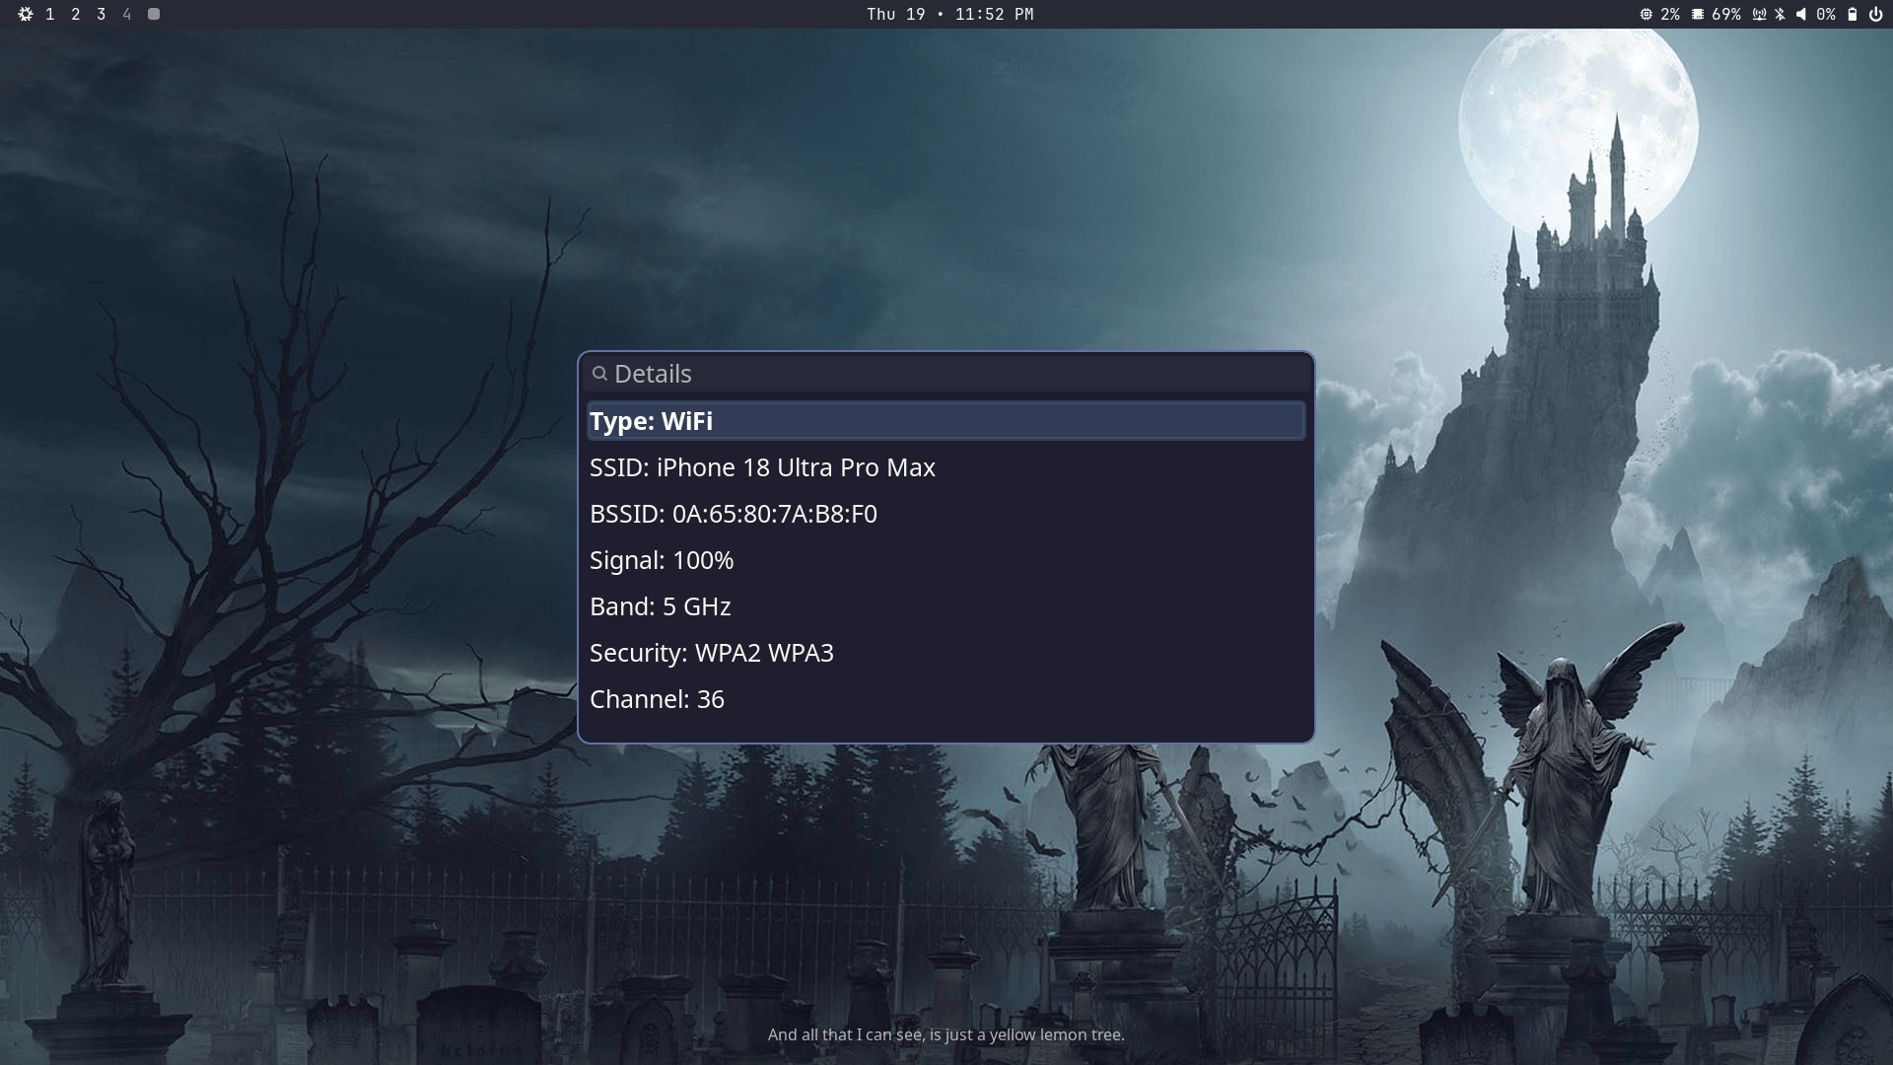The image size is (1893, 1065).
Task: Click the search magnifier icon in Details
Action: 599,374
